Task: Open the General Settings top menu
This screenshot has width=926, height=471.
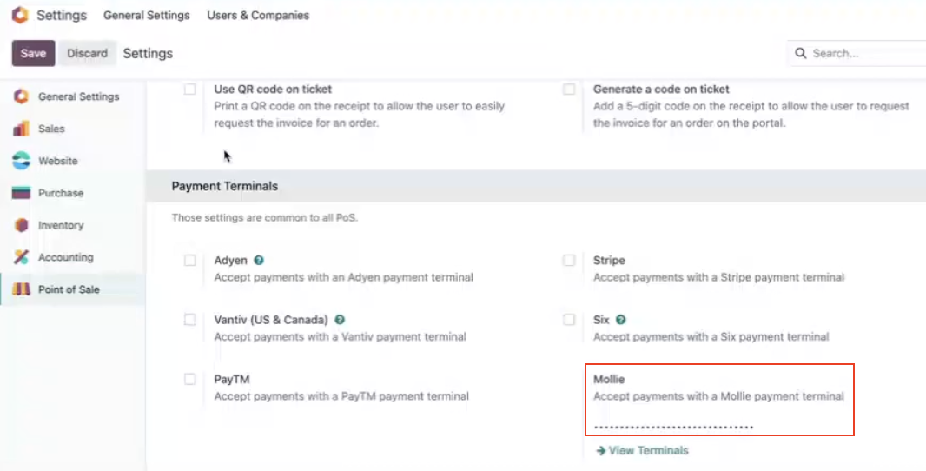Action: (x=147, y=16)
